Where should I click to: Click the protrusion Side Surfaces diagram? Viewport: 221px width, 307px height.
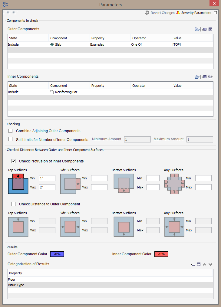coord(70,184)
